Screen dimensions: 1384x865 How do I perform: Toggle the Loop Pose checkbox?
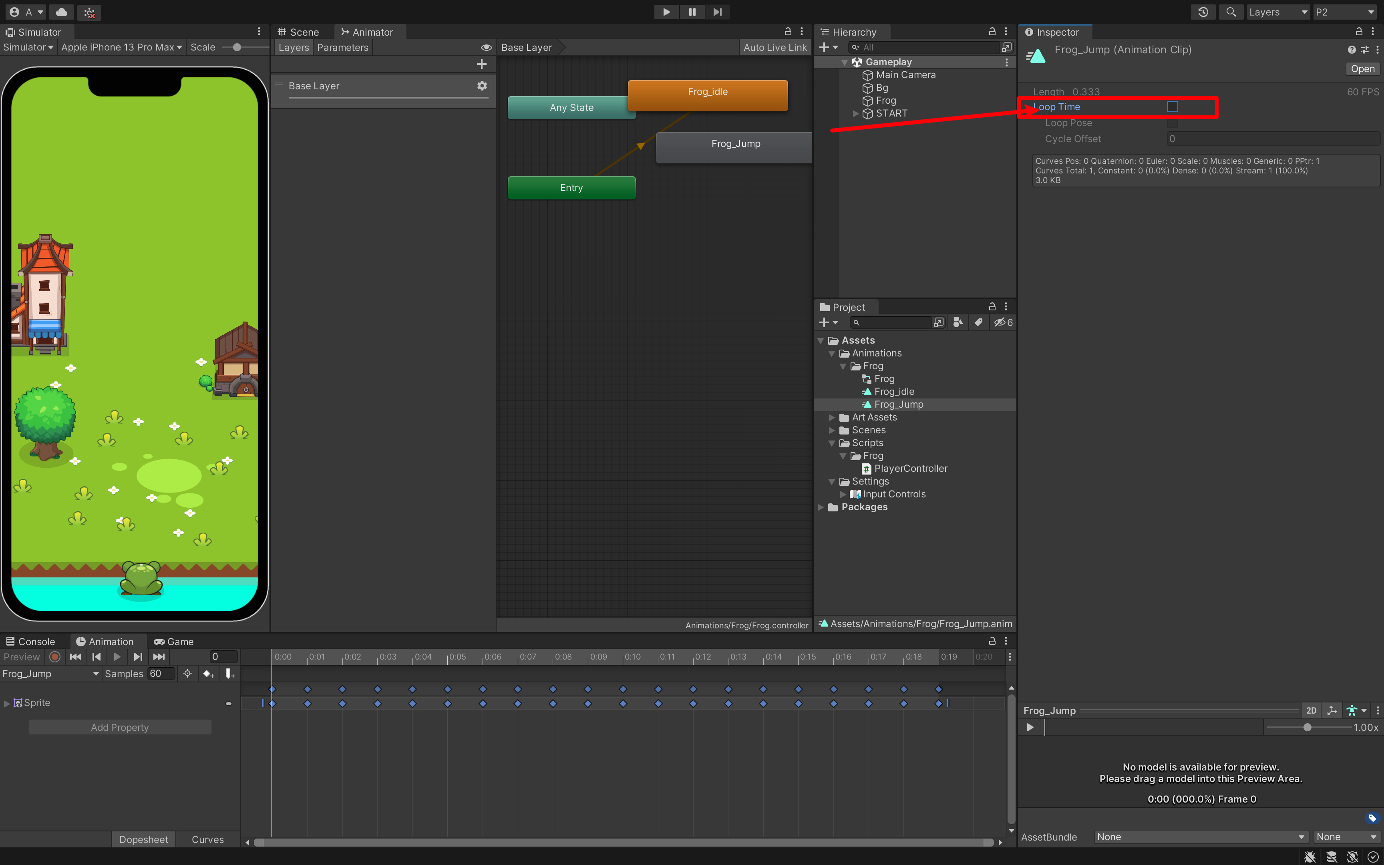click(x=1173, y=123)
